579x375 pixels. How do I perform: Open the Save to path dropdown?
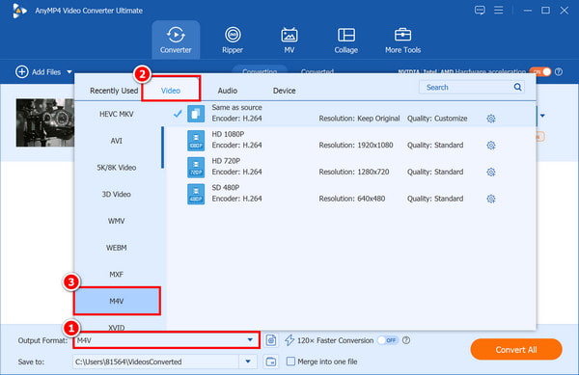[248, 362]
